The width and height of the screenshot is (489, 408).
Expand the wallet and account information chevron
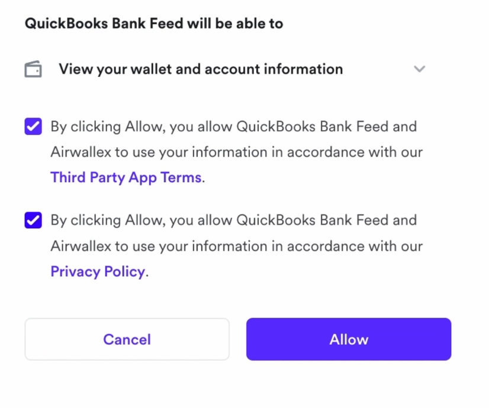(x=419, y=69)
